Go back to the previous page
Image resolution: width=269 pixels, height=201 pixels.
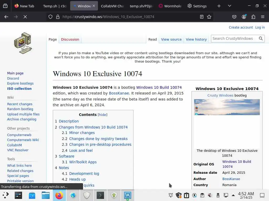click(6, 17)
